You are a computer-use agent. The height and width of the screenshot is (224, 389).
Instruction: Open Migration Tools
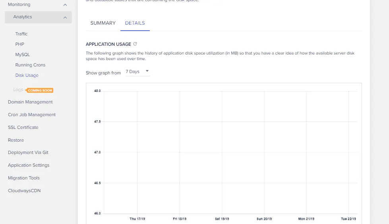tap(24, 178)
